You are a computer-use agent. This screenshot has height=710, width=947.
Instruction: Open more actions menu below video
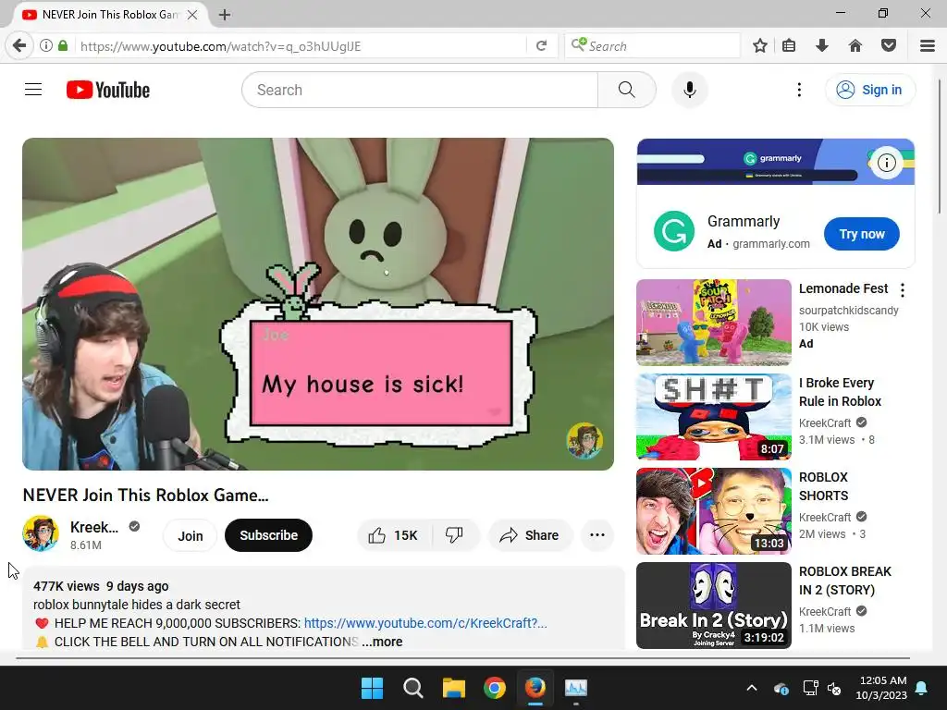pos(597,535)
